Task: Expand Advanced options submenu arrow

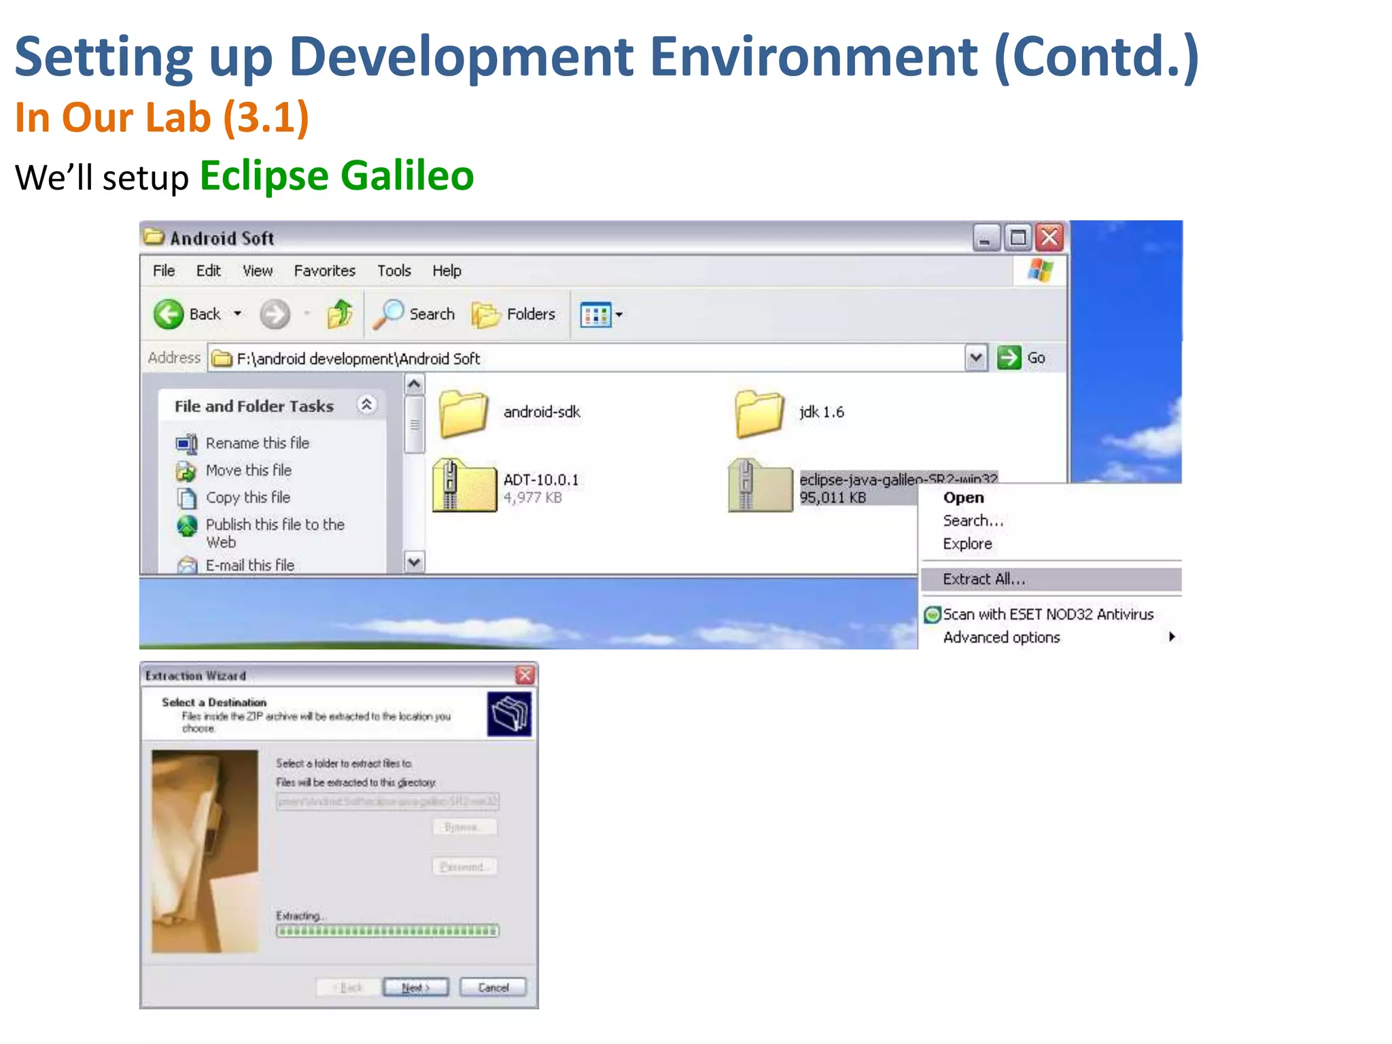Action: coord(1172,637)
